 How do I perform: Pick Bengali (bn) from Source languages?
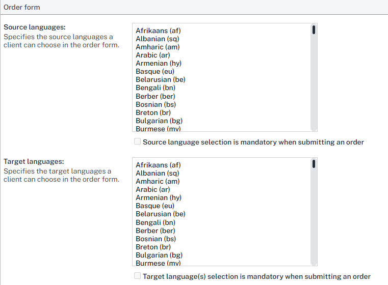(156, 88)
